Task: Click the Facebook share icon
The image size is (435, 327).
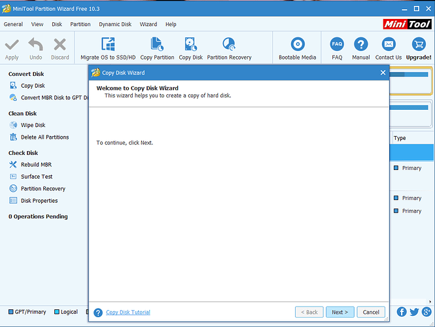Action: pyautogui.click(x=402, y=312)
